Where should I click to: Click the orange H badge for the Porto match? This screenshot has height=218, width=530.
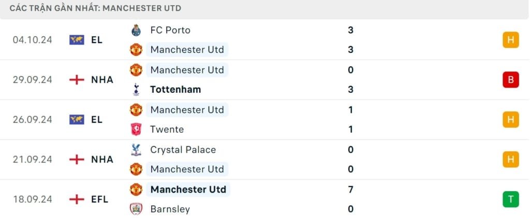510,40
